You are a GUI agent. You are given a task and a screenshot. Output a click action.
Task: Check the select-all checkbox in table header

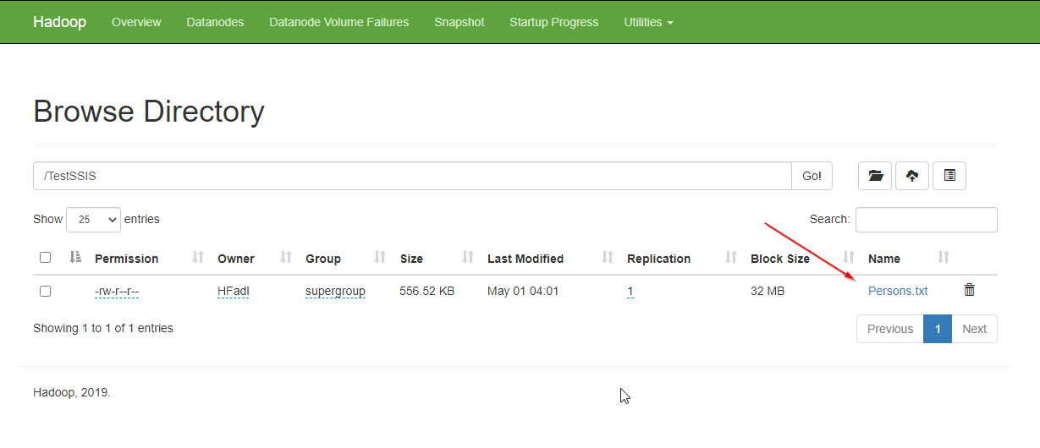pyautogui.click(x=46, y=258)
